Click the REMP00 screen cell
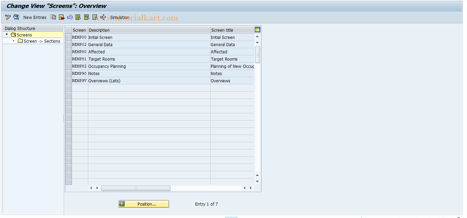This screenshot has width=467, height=218. 80,37
